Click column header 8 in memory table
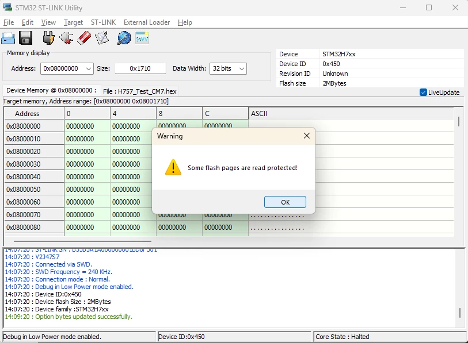 (179, 114)
